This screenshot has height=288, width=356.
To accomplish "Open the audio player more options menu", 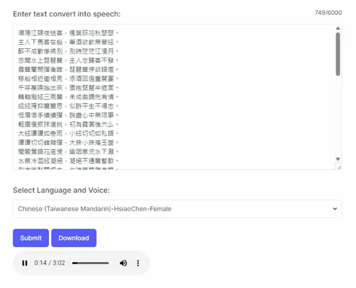I will pos(138,263).
